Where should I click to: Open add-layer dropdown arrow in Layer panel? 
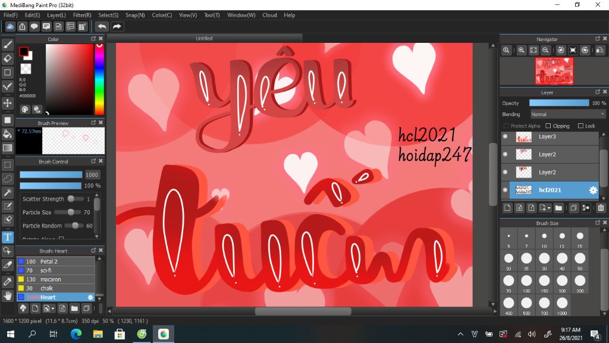click(549, 208)
